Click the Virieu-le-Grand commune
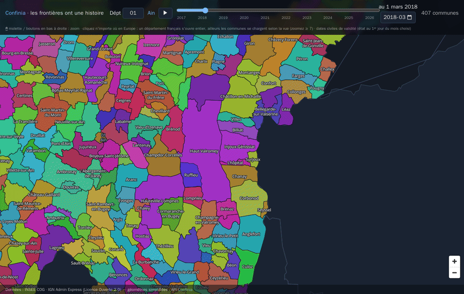Viewport: 464px width, 294px height. point(185,272)
